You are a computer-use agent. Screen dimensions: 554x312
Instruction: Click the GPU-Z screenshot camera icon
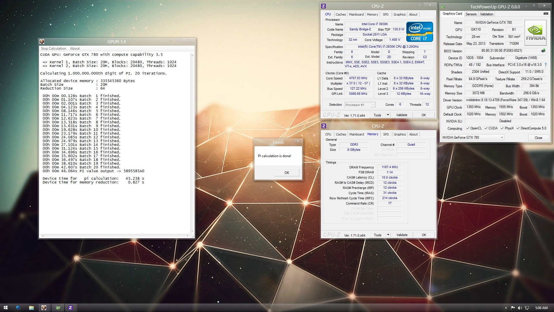pos(546,14)
